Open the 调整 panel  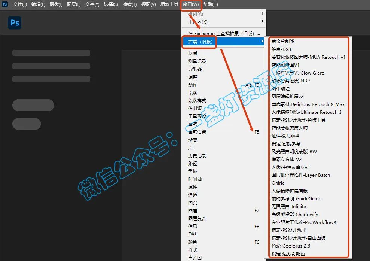tap(223, 77)
